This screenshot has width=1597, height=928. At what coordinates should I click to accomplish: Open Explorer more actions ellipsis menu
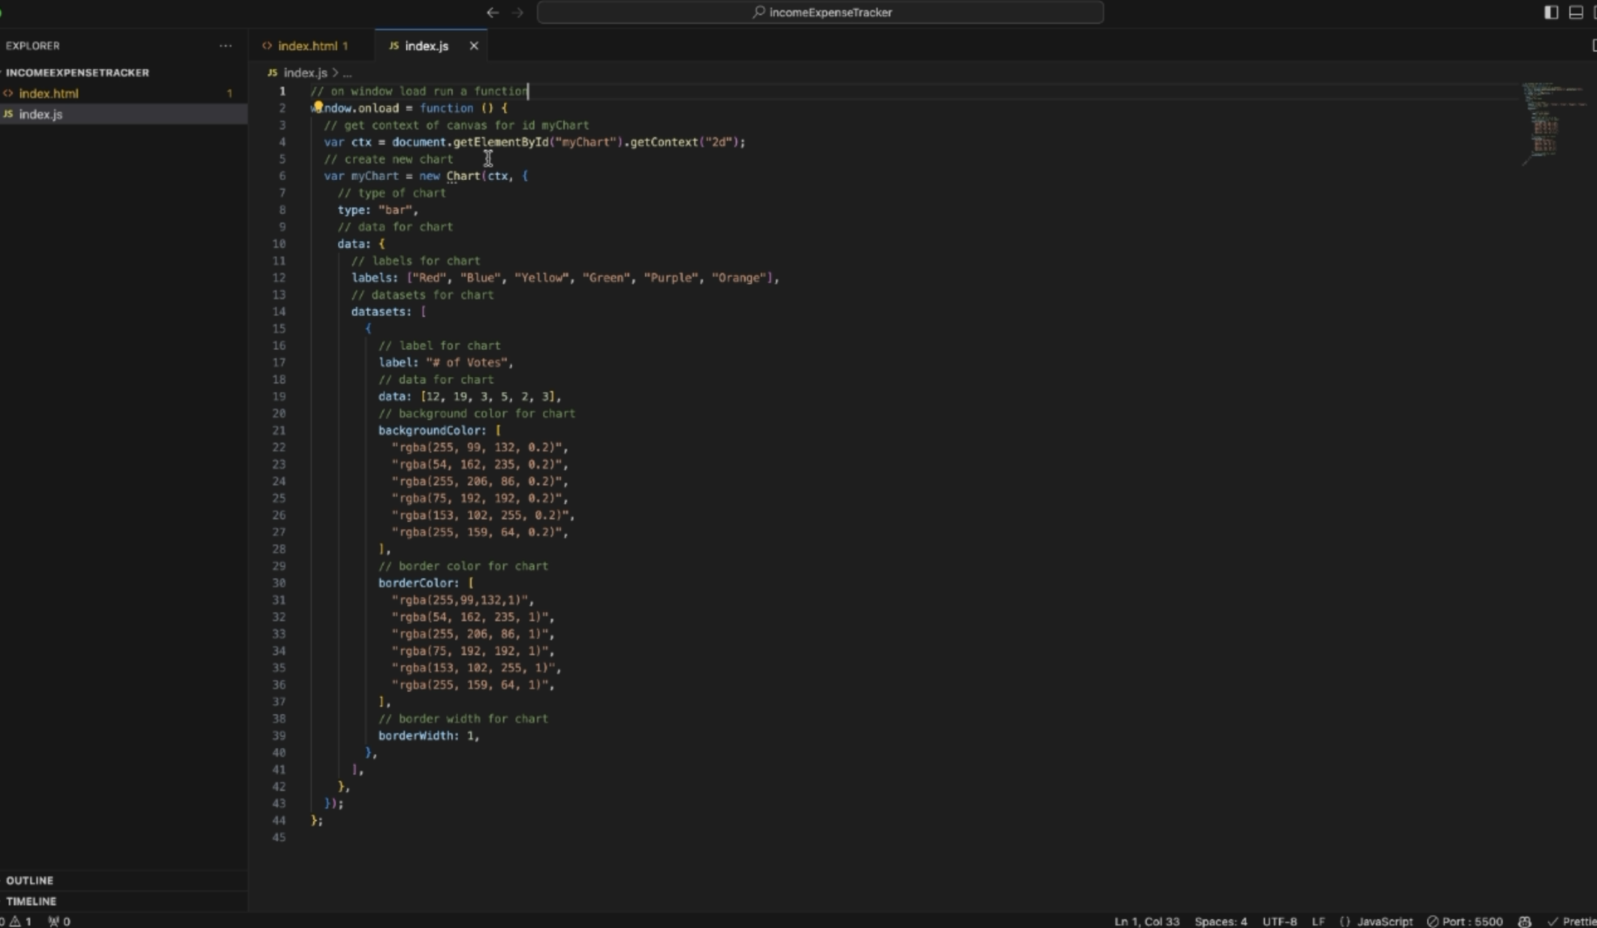coord(225,46)
